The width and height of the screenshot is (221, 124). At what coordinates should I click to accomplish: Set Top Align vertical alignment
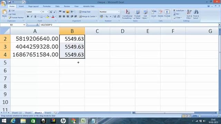click(x=60, y=12)
